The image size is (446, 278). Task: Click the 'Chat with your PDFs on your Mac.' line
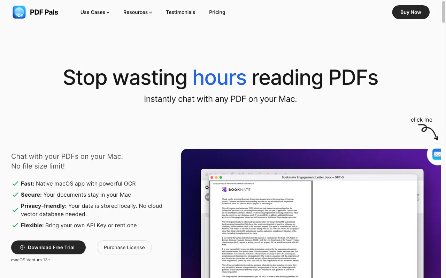67,156
